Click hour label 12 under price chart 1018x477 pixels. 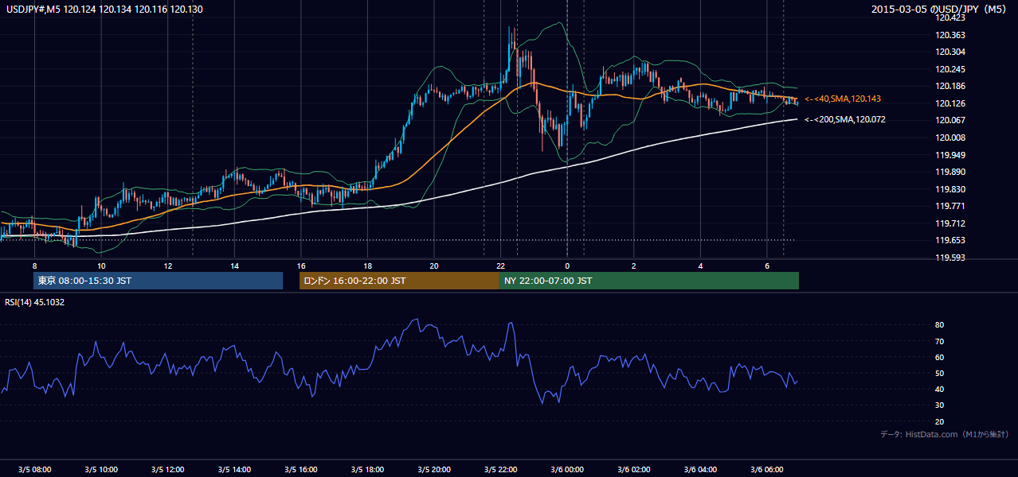(168, 266)
